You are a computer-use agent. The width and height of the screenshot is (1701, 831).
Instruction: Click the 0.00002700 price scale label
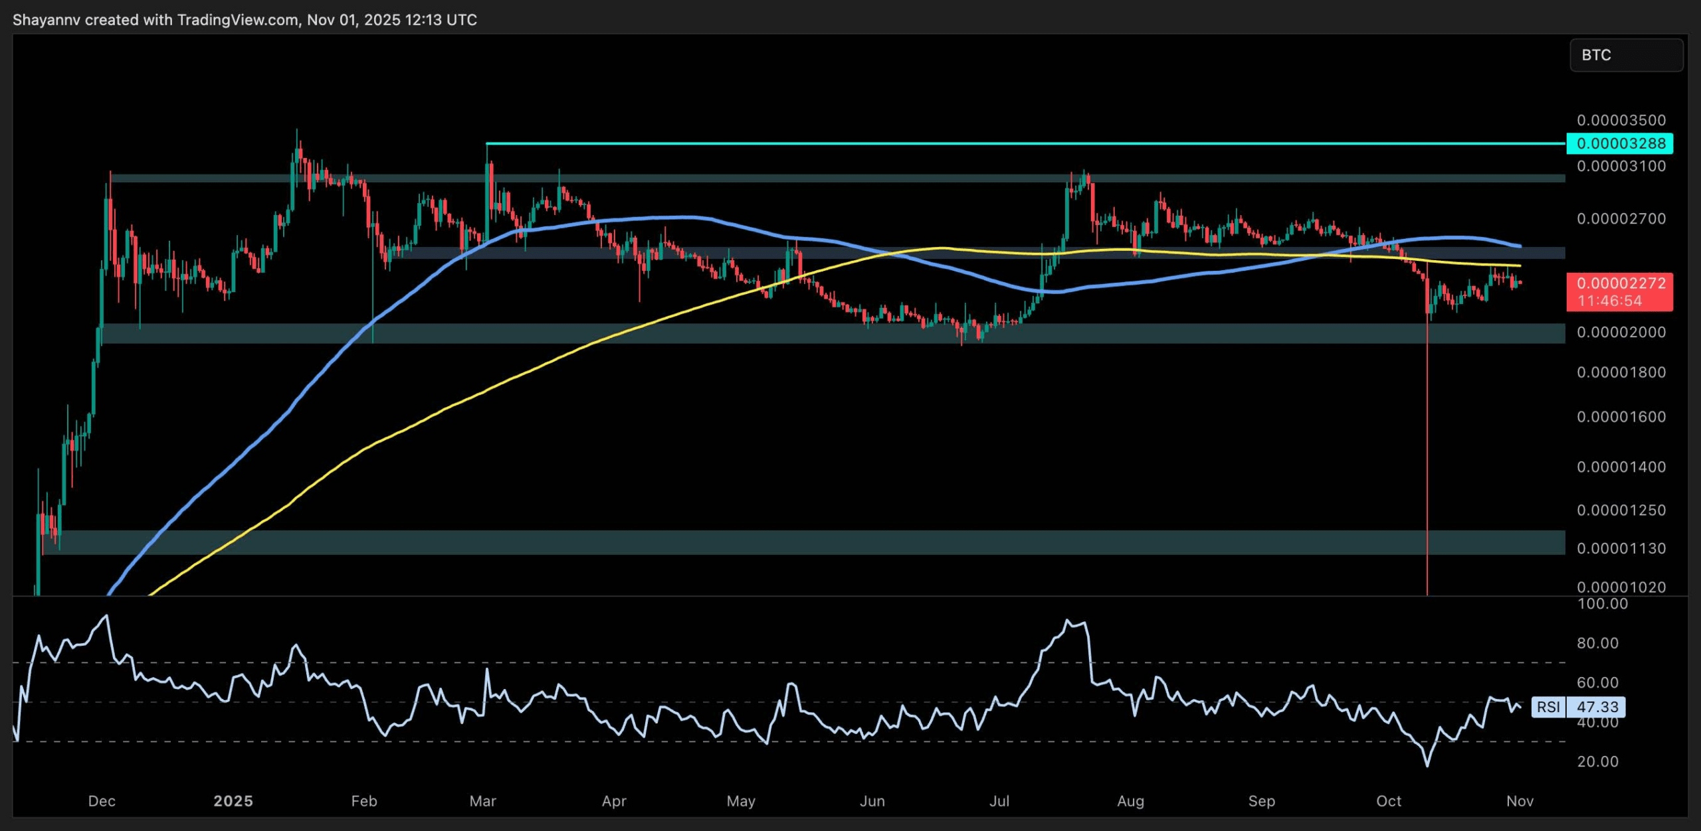tap(1621, 218)
